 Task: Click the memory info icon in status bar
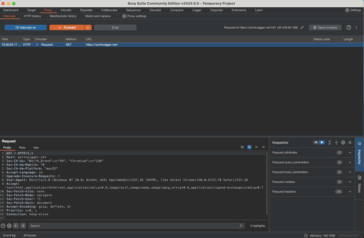coord(306,236)
